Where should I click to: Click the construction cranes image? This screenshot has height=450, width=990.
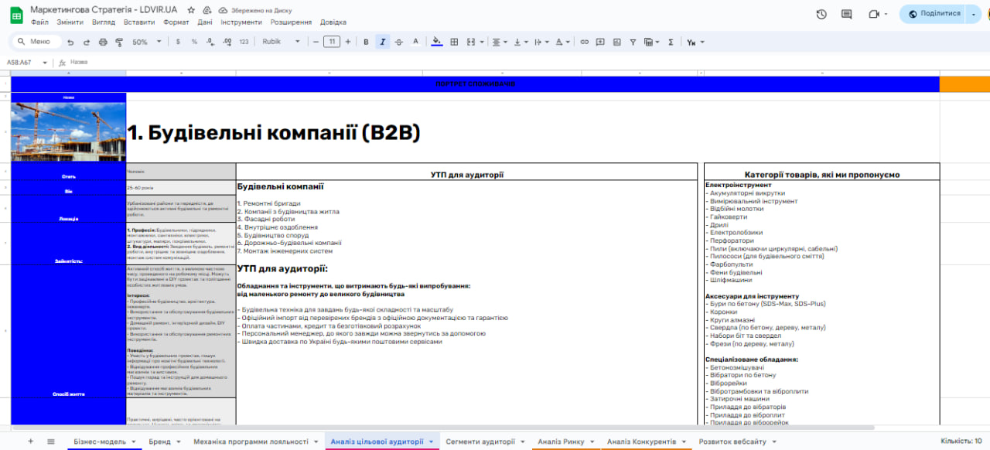68,132
